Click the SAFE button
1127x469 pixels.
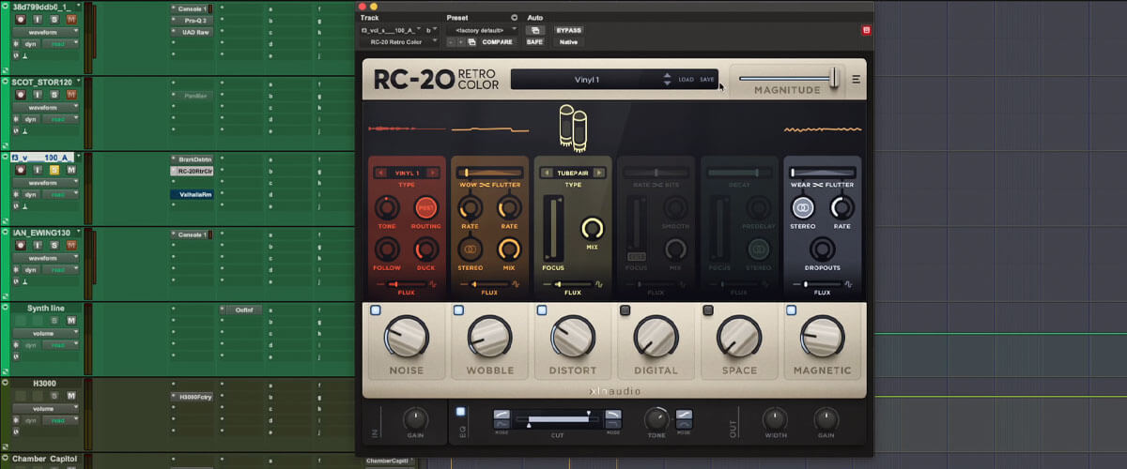pyautogui.click(x=534, y=42)
